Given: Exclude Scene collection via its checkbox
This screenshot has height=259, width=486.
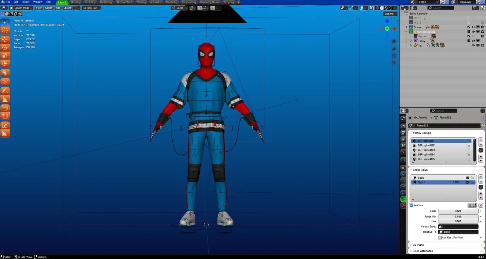Looking at the screenshot, I should [469, 27].
